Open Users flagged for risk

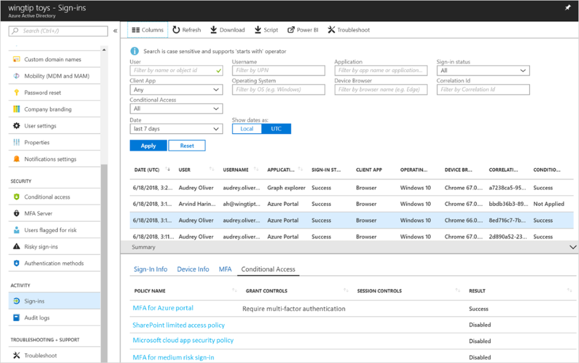click(54, 230)
